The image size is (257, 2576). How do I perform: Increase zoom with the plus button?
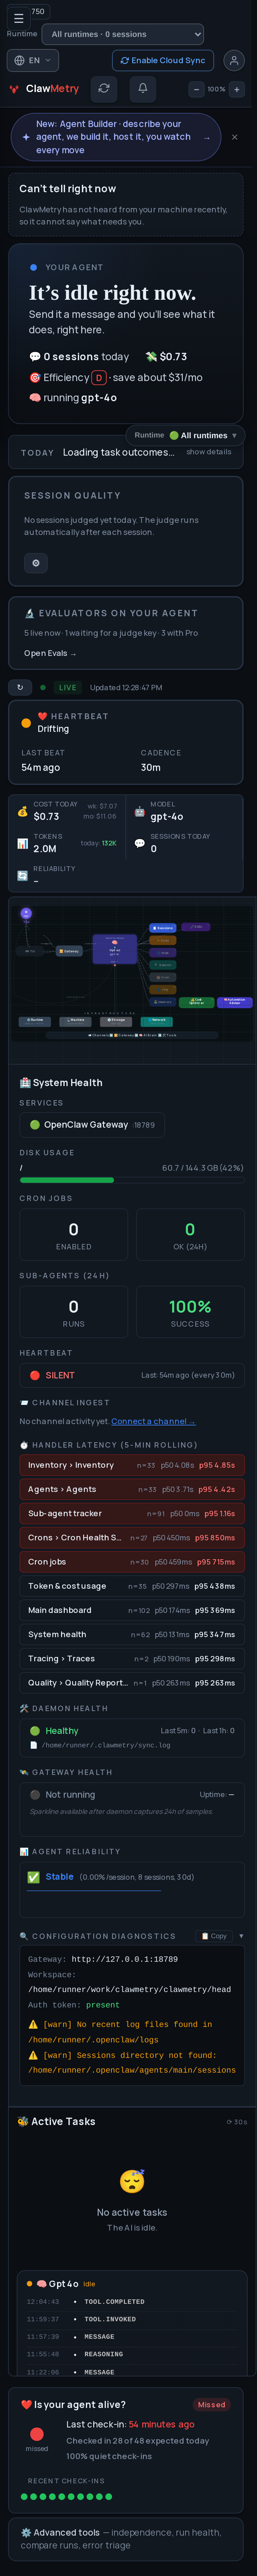click(237, 89)
